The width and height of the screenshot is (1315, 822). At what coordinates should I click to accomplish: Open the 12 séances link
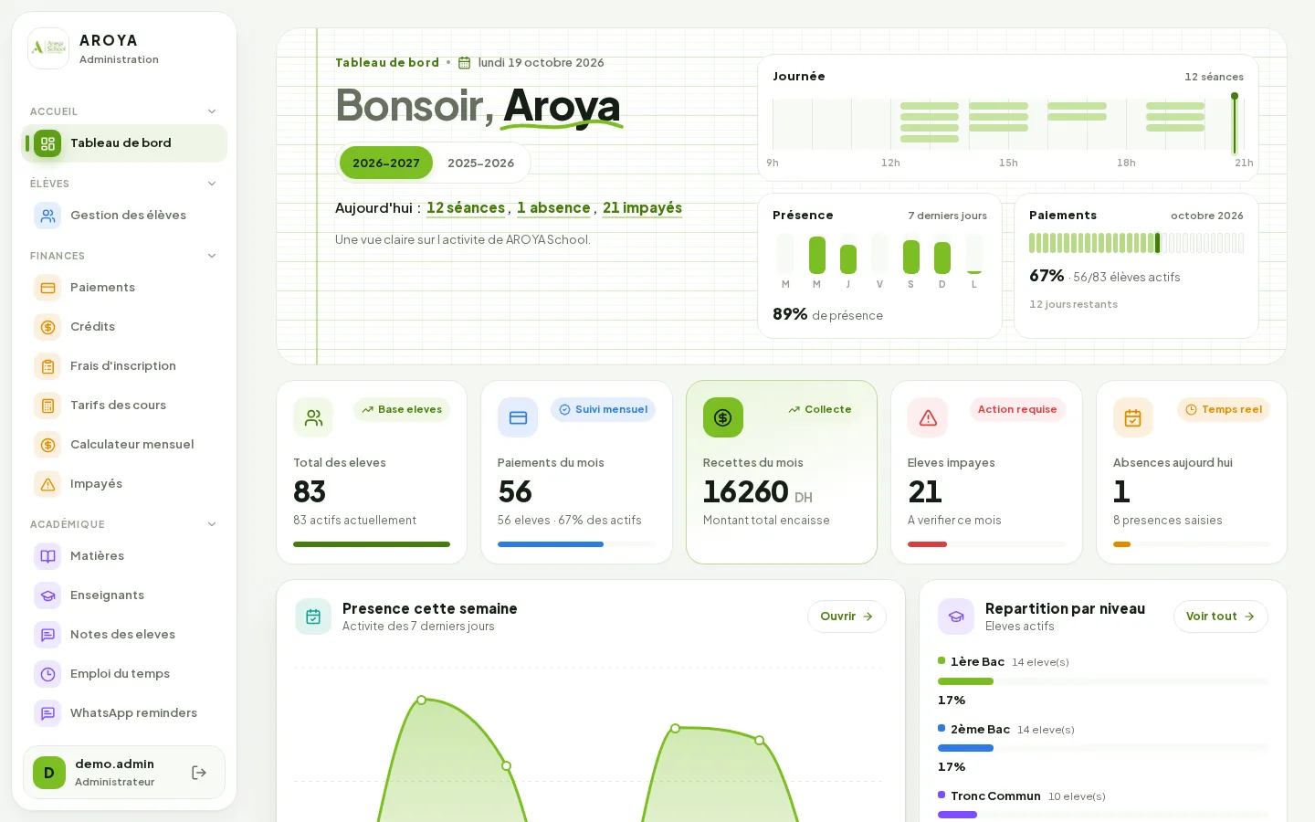click(x=466, y=208)
